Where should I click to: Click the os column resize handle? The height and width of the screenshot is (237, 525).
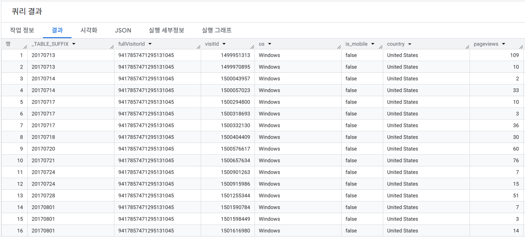339,47
